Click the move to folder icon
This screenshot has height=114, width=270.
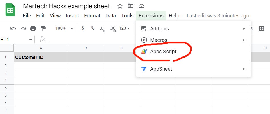[x=131, y=6]
